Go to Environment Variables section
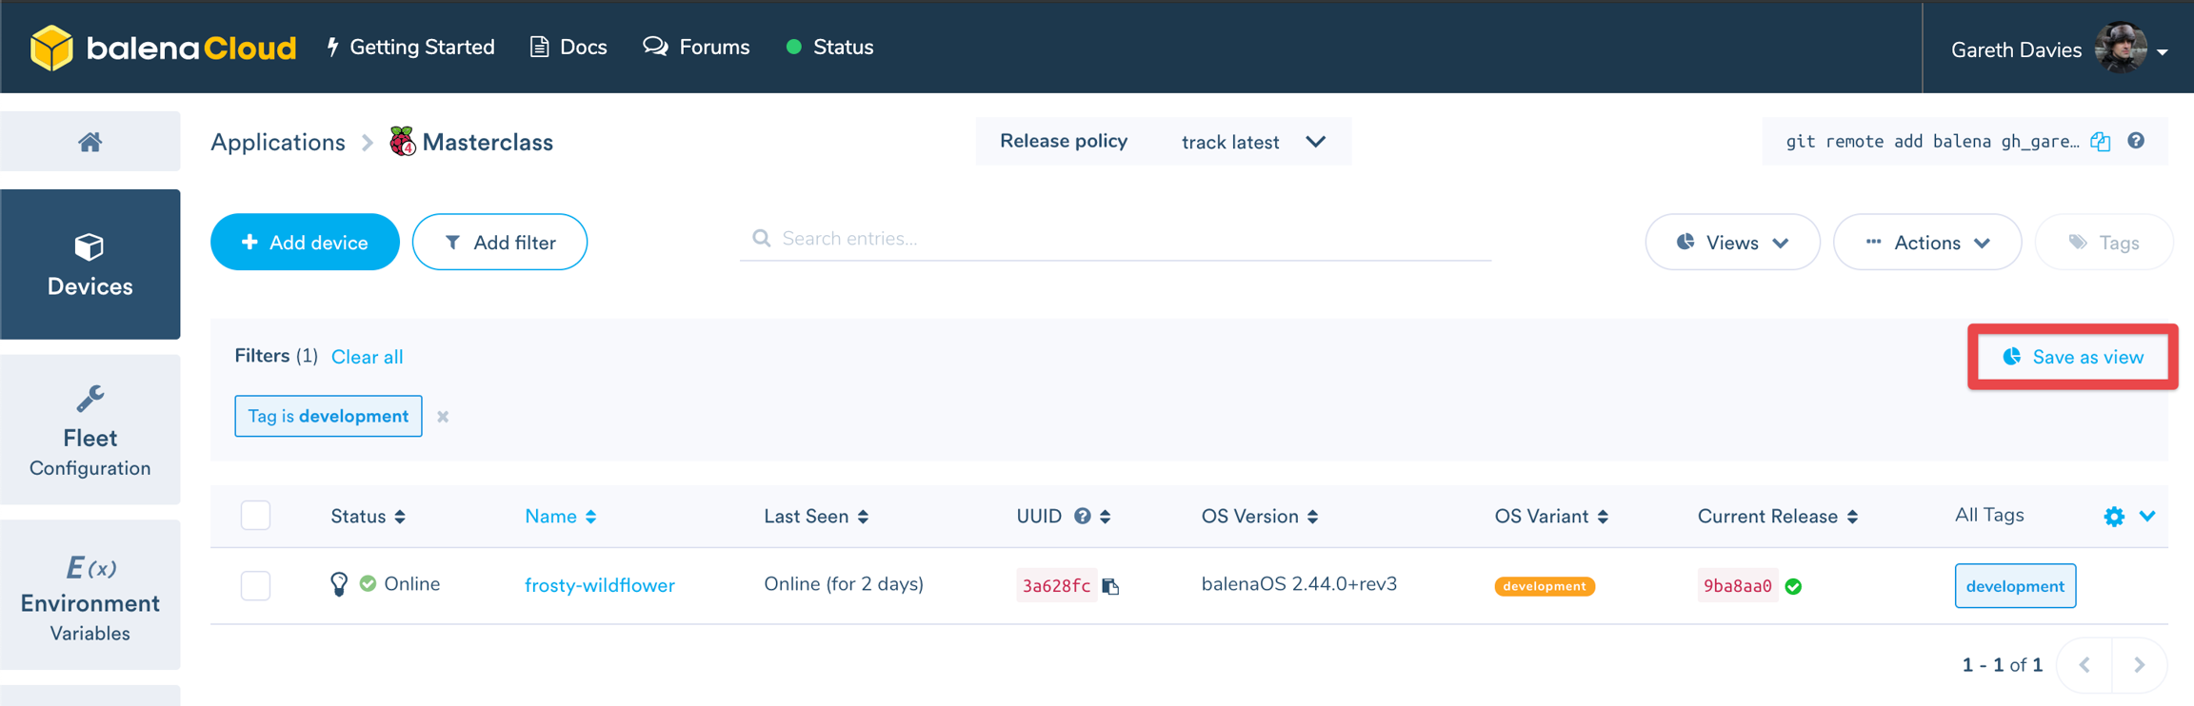The height and width of the screenshot is (706, 2194). click(90, 596)
